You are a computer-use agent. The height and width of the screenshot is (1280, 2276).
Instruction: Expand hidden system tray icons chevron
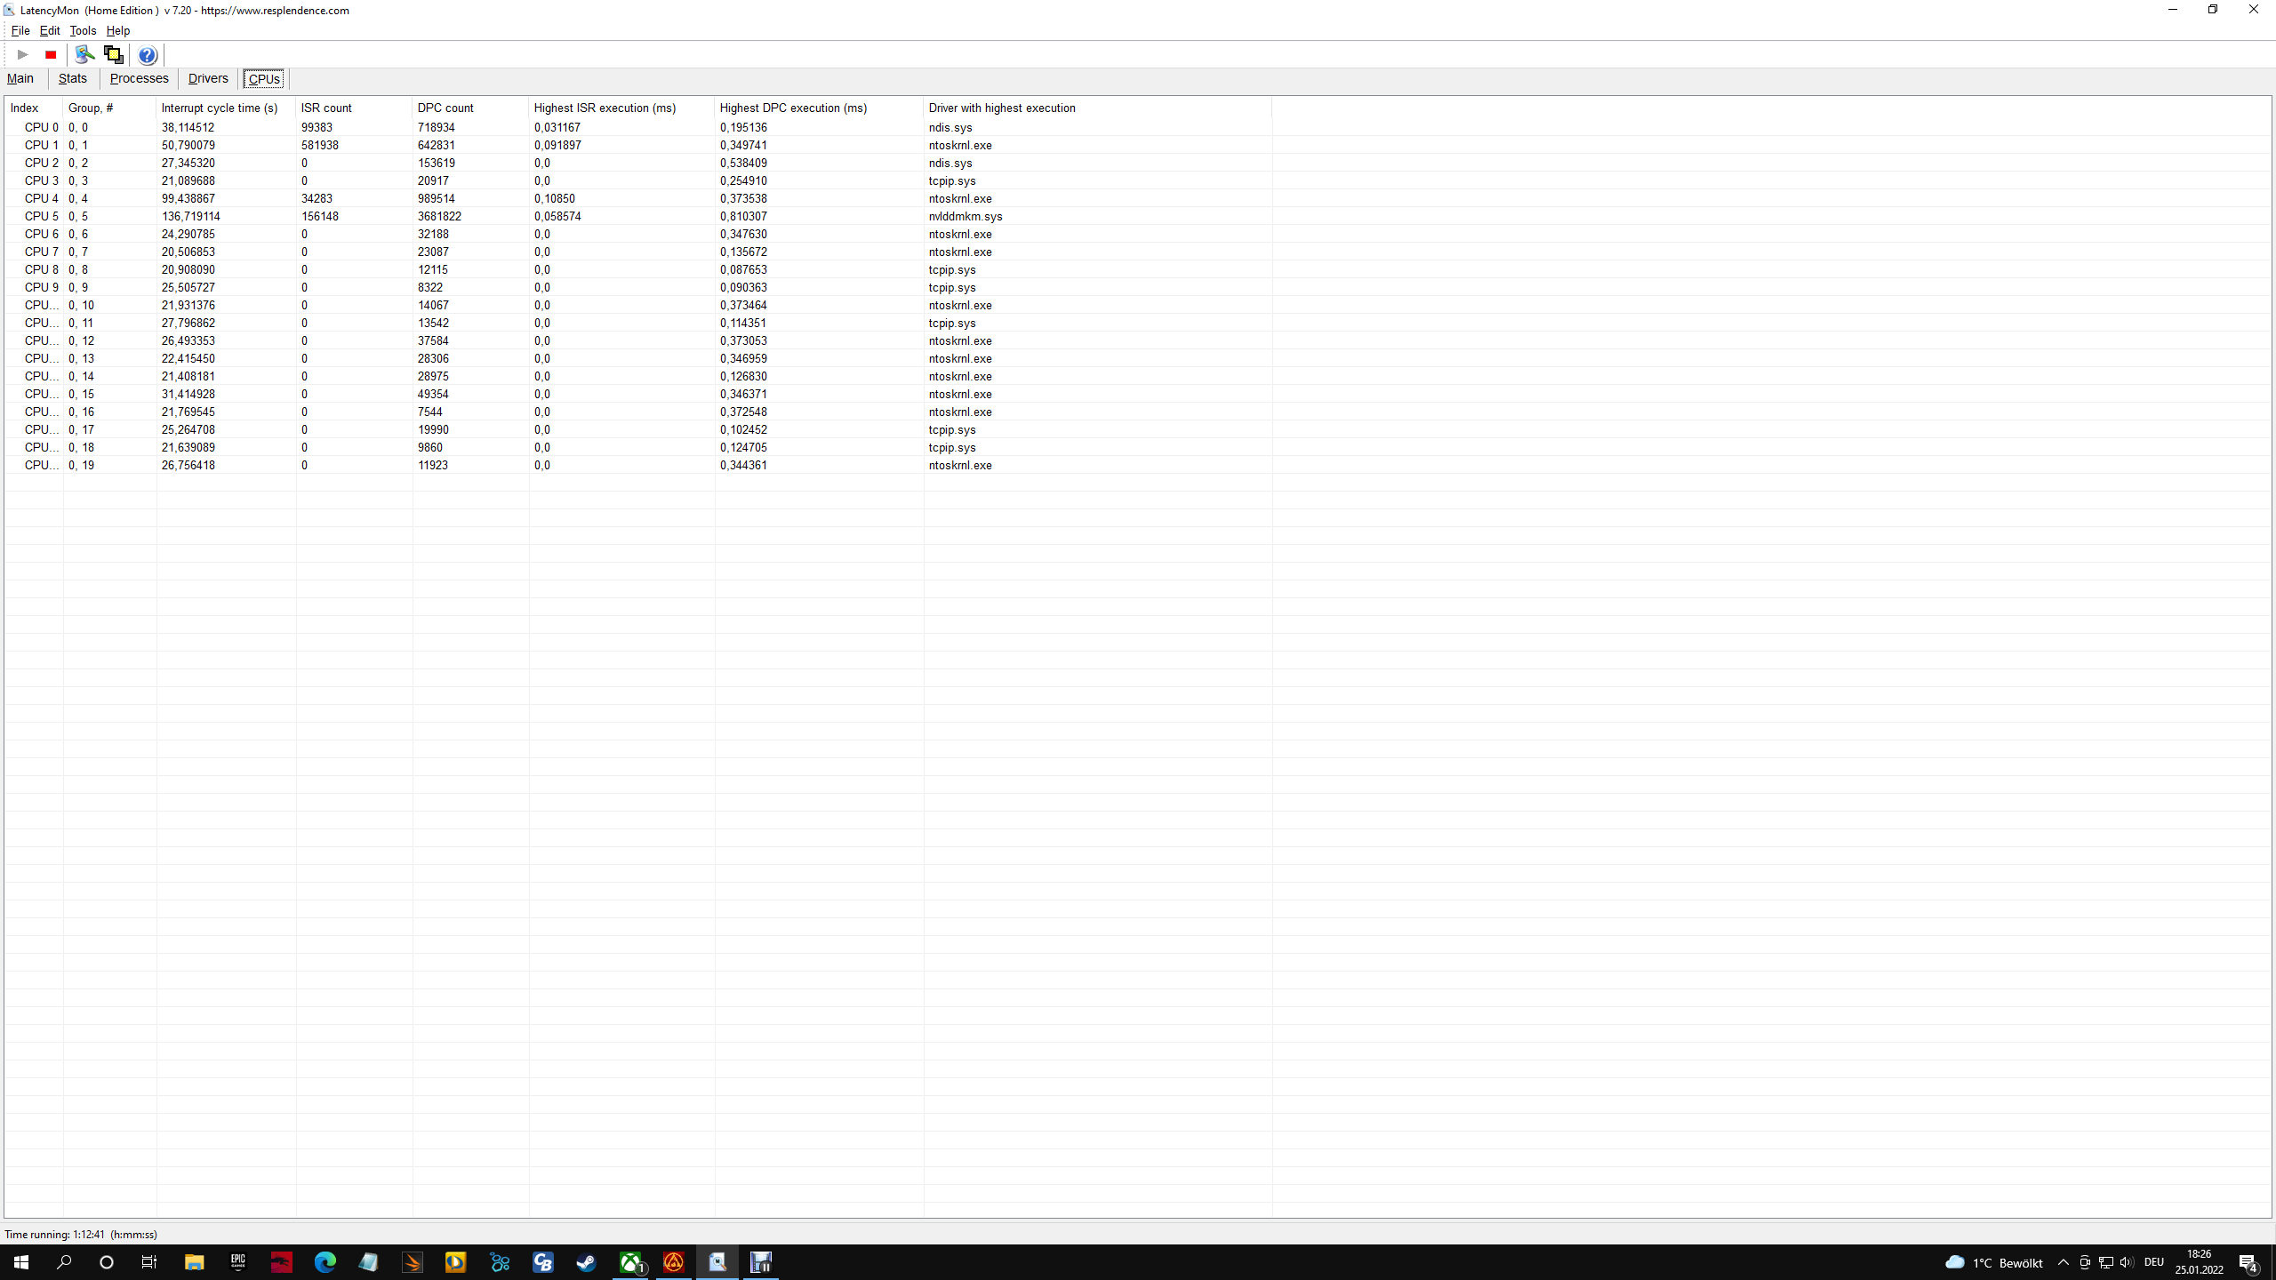(2064, 1262)
